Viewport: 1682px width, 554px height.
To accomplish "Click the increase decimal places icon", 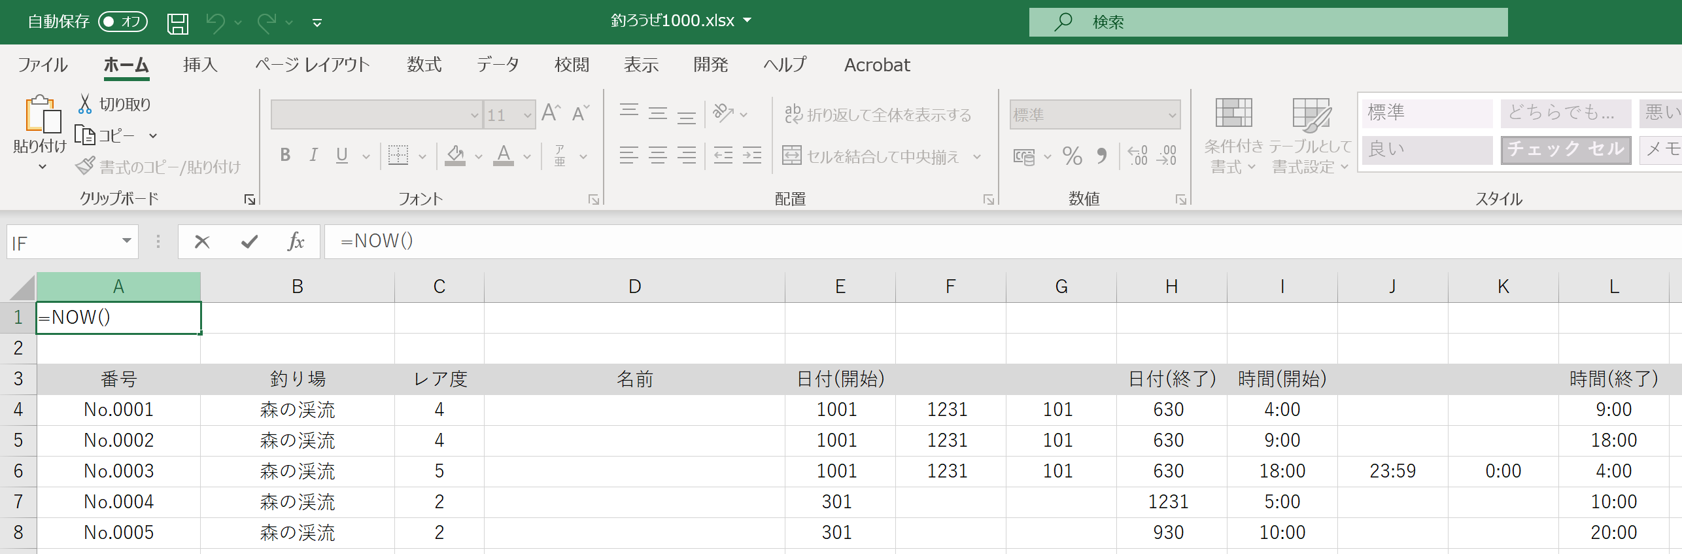I will [x=1138, y=156].
